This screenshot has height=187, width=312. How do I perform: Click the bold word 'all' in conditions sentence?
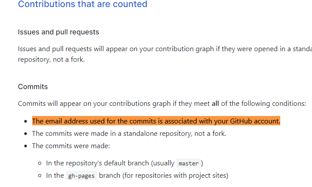[x=215, y=104]
